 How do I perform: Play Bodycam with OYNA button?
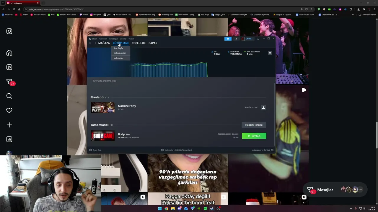pyautogui.click(x=254, y=136)
